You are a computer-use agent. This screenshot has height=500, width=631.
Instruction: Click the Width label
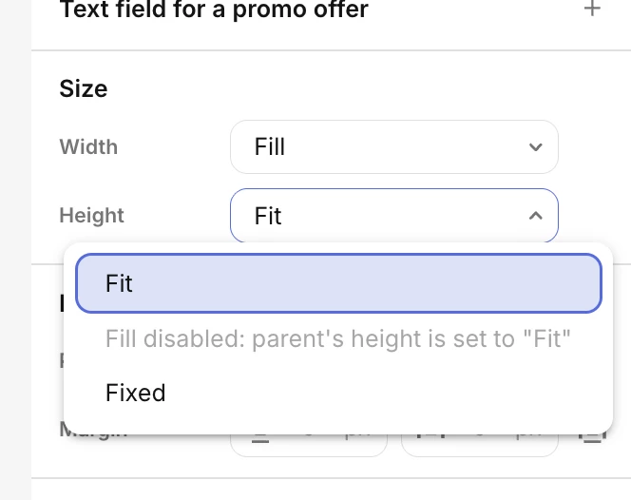click(x=88, y=147)
